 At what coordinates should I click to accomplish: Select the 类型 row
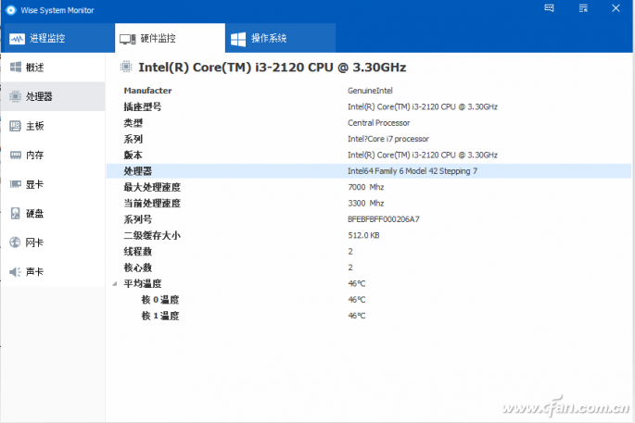(x=369, y=123)
